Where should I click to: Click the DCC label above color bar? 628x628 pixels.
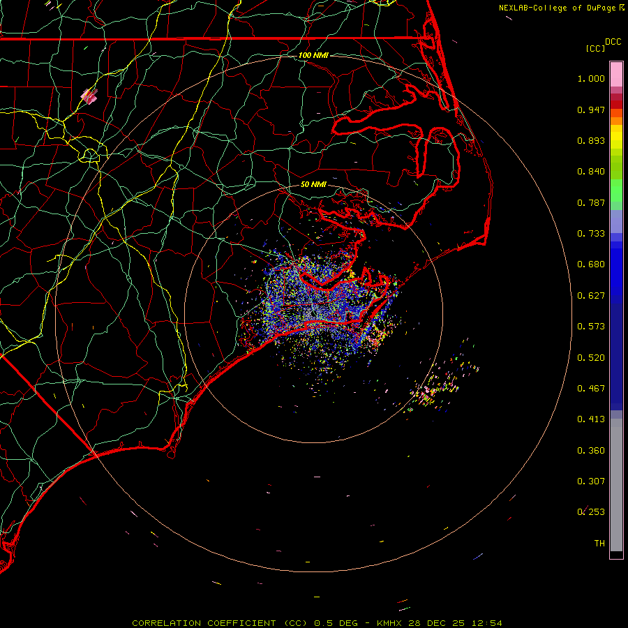pos(613,42)
